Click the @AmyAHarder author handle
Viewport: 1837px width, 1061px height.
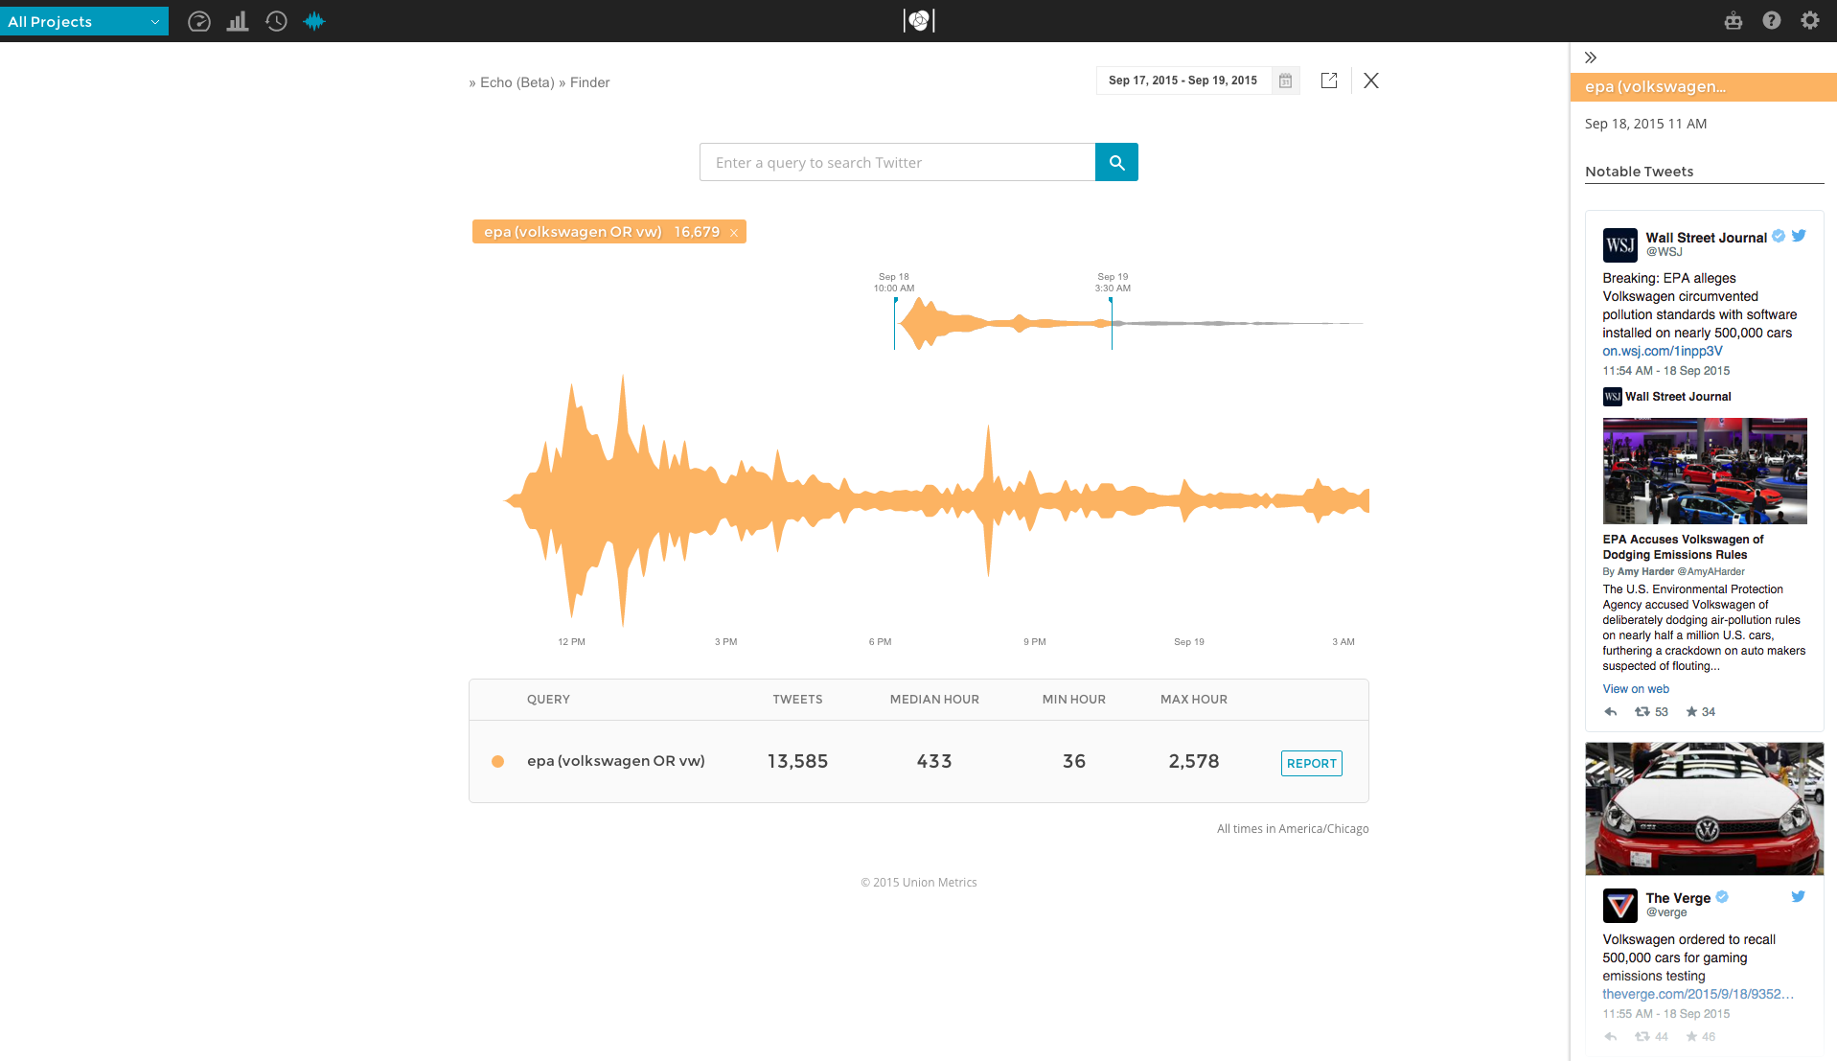pos(1711,572)
